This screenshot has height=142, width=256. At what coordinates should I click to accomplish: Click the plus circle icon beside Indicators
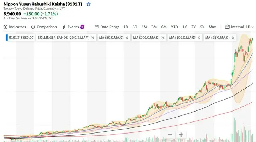[6, 27]
